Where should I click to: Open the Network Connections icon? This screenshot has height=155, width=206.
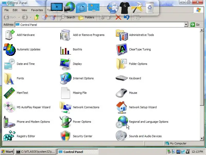65,107
